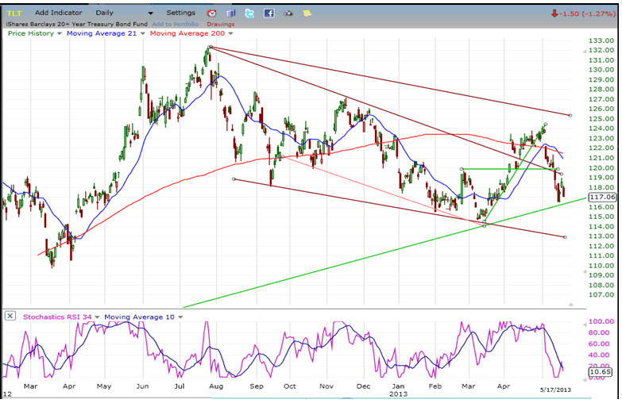622x407 pixels.
Task: Click the Drawings link
Action: (221, 24)
